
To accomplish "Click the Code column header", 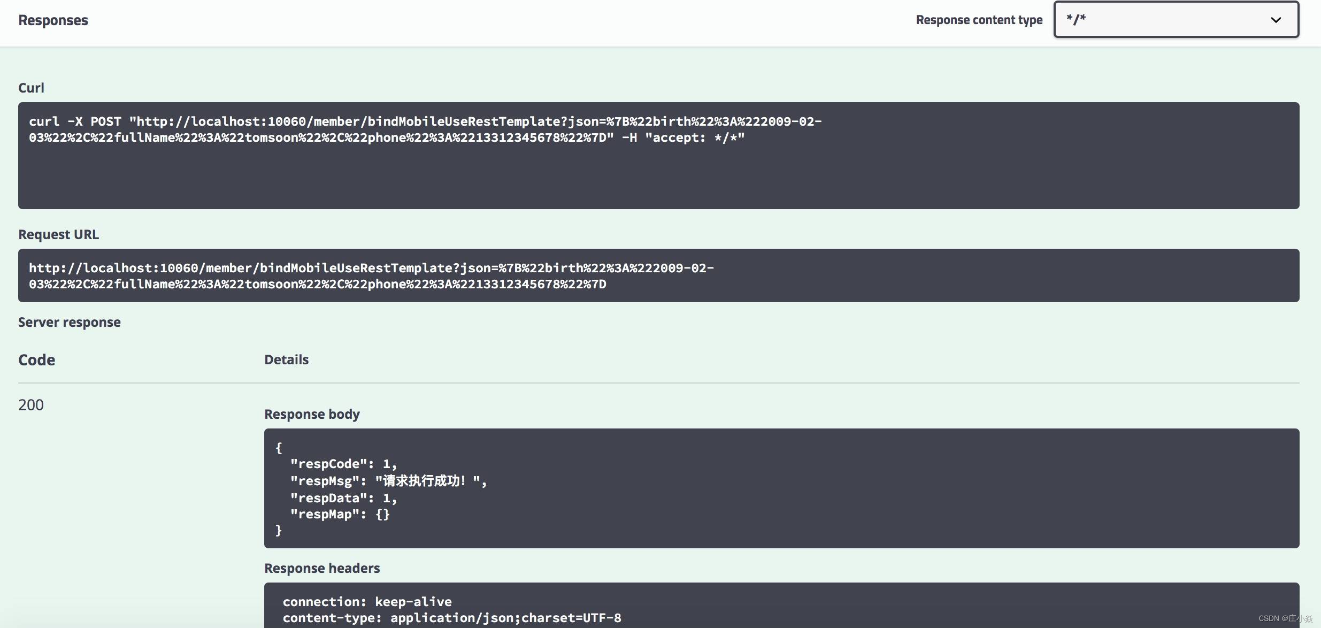I will (36, 360).
